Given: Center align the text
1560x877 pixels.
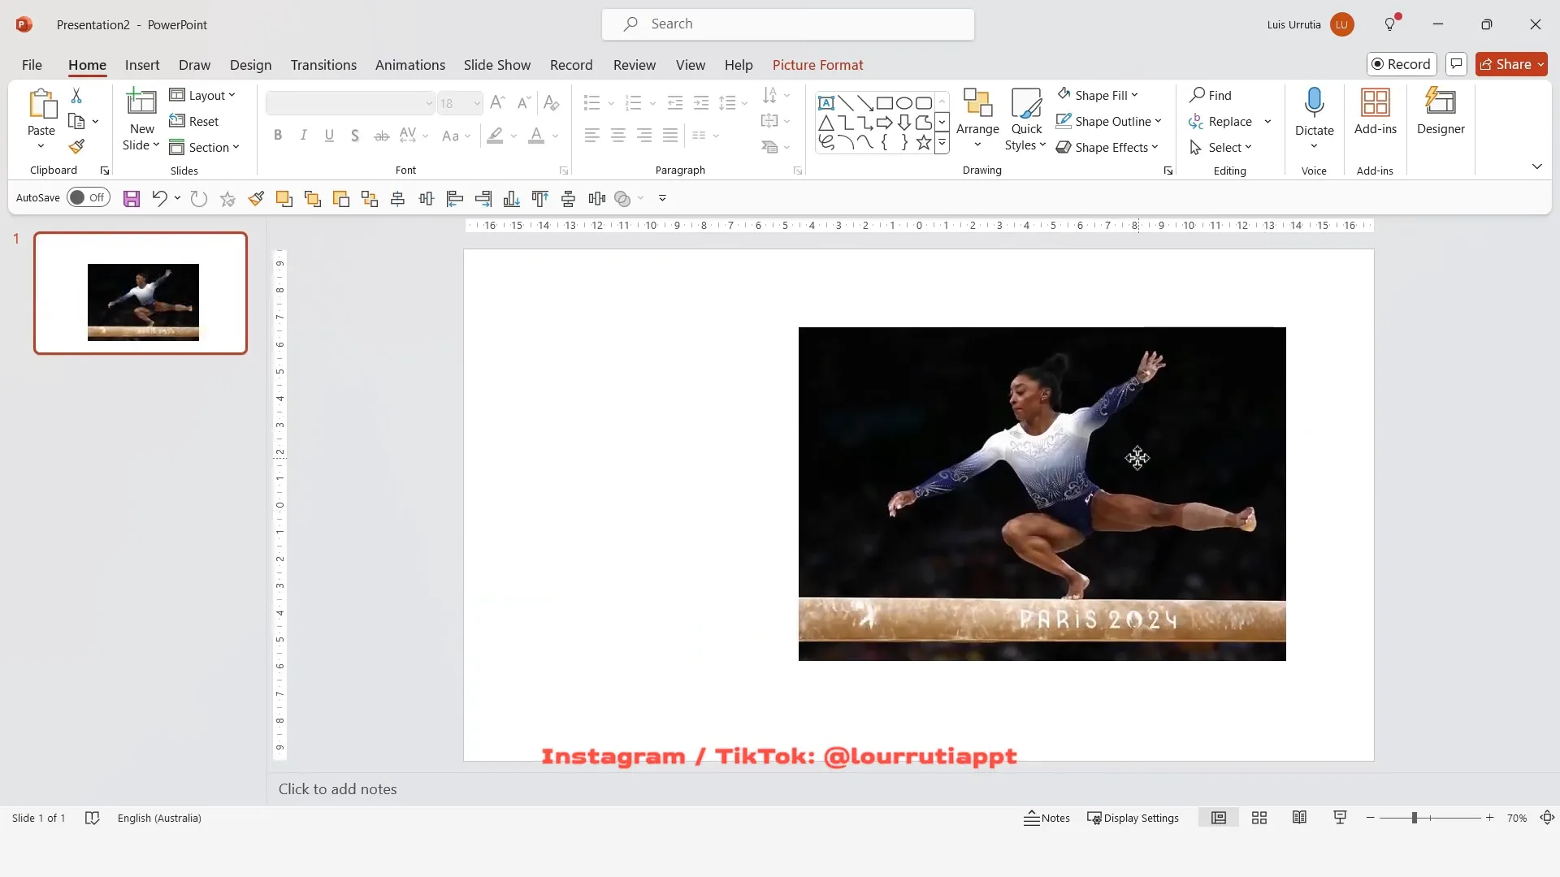Looking at the screenshot, I should point(618,136).
